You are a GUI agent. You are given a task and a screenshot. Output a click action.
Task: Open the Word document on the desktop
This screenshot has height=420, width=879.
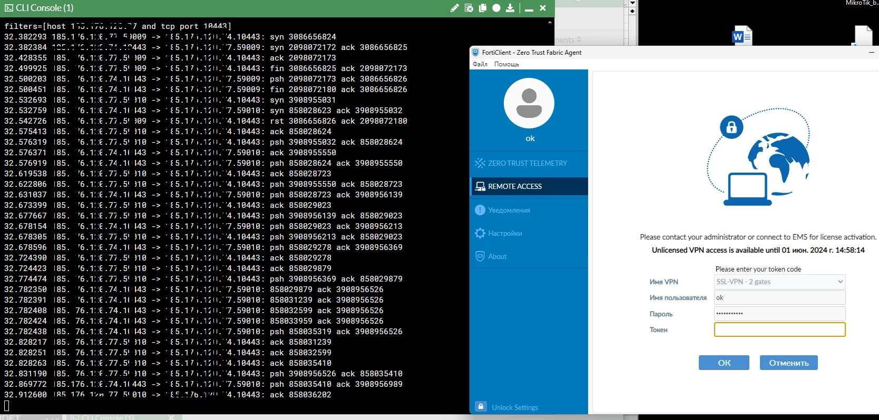(742, 35)
